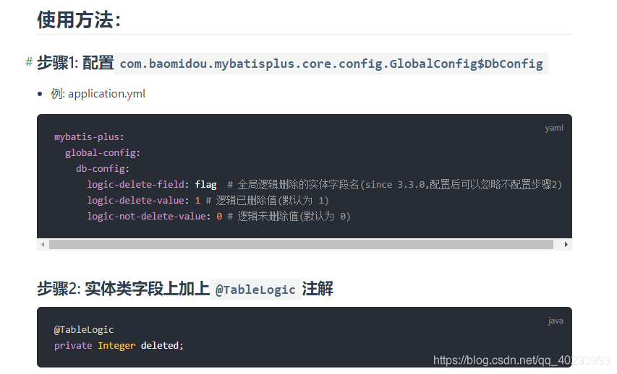Click the db-config key line
The height and width of the screenshot is (374, 617).
coord(102,168)
